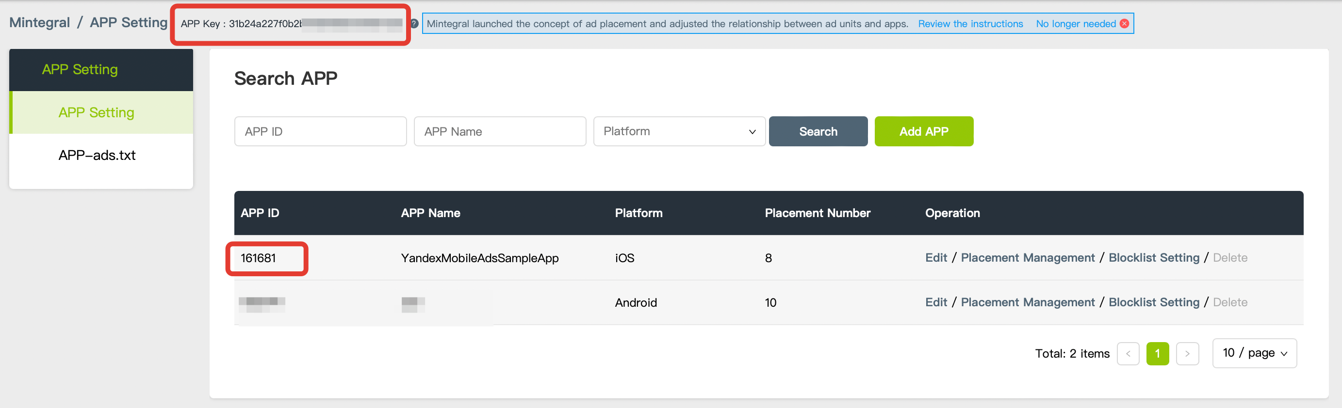The image size is (1342, 408).
Task: Select page 1 in pagination
Action: coord(1157,354)
